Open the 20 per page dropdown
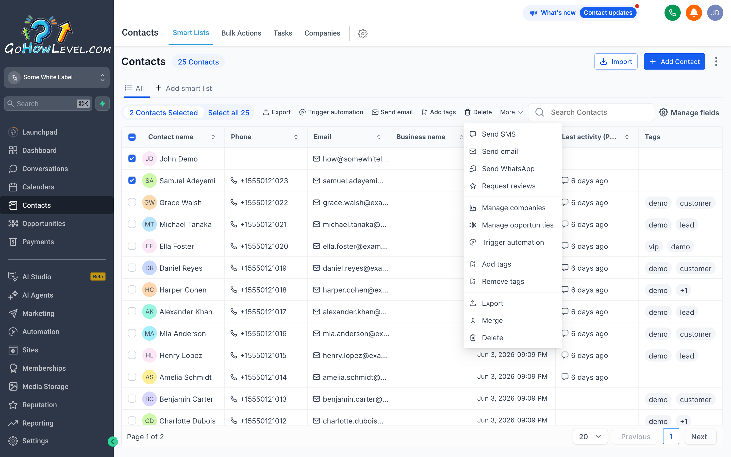This screenshot has width=731, height=457. (590, 437)
